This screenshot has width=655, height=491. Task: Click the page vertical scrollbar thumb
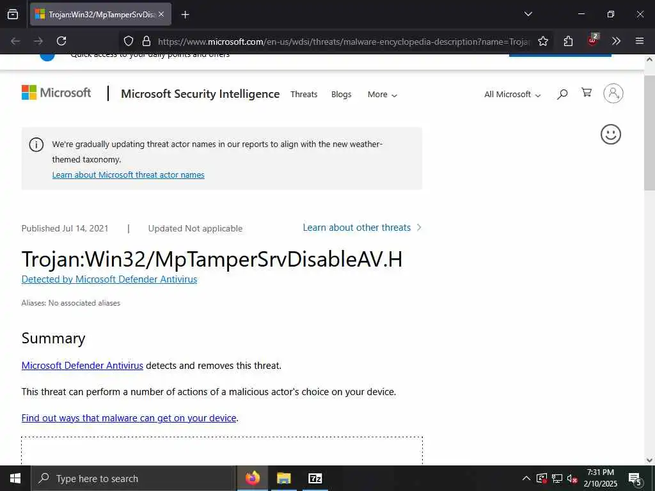click(x=649, y=133)
